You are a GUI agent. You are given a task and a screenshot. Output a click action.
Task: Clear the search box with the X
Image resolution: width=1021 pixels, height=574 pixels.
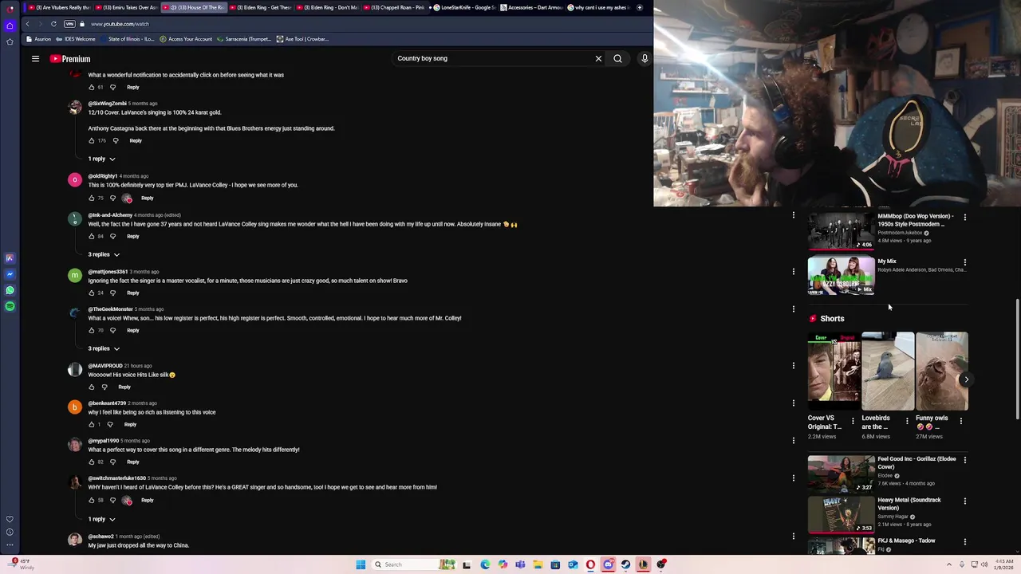[x=598, y=58]
